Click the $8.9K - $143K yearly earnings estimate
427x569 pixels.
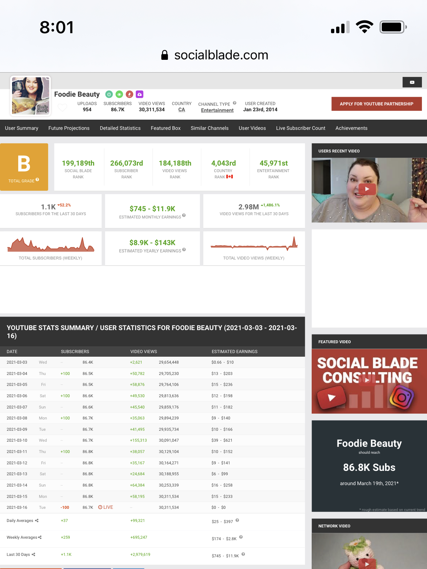pos(153,243)
